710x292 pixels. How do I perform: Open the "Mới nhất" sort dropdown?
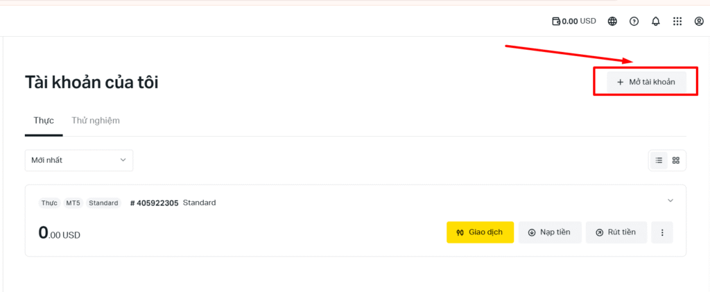click(x=79, y=160)
